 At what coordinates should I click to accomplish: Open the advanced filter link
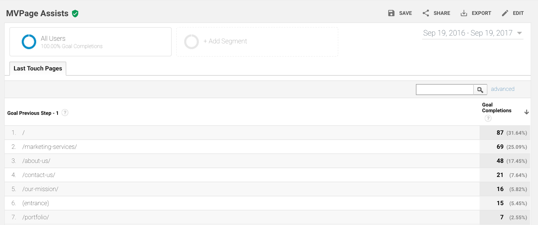[x=502, y=89]
